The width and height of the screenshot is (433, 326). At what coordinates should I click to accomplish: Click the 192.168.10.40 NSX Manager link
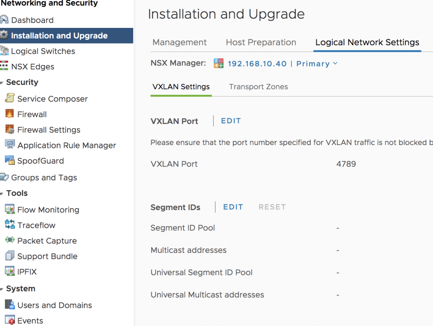tap(257, 64)
